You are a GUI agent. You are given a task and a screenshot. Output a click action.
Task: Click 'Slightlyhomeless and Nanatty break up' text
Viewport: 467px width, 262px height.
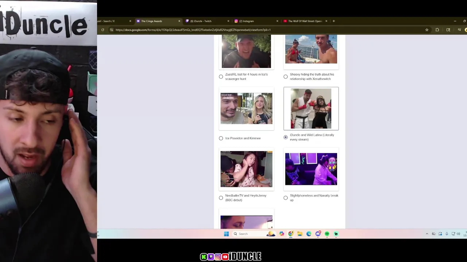[314, 198]
